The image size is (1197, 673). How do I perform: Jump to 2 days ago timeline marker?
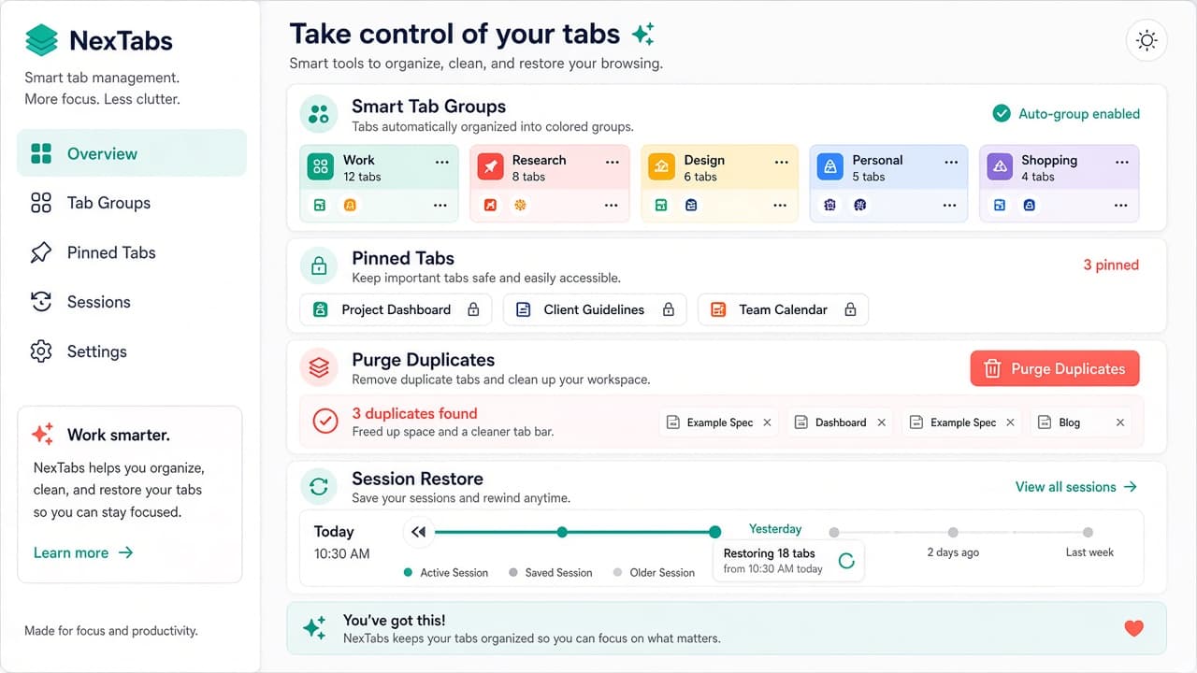(x=953, y=533)
